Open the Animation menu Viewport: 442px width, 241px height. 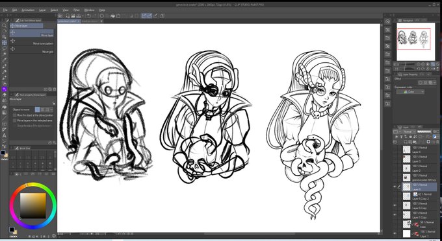point(28,10)
